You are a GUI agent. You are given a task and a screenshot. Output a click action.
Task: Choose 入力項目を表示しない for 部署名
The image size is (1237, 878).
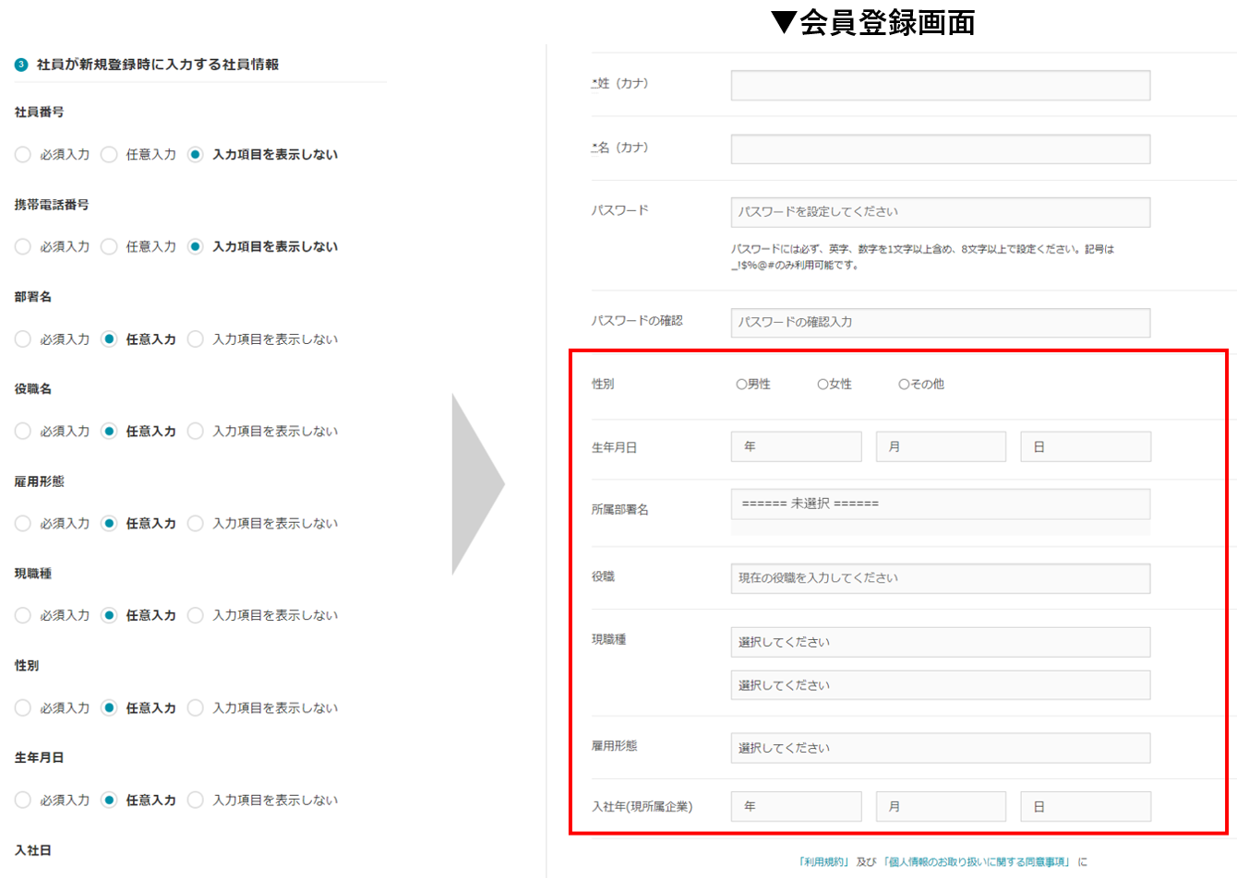pos(195,339)
